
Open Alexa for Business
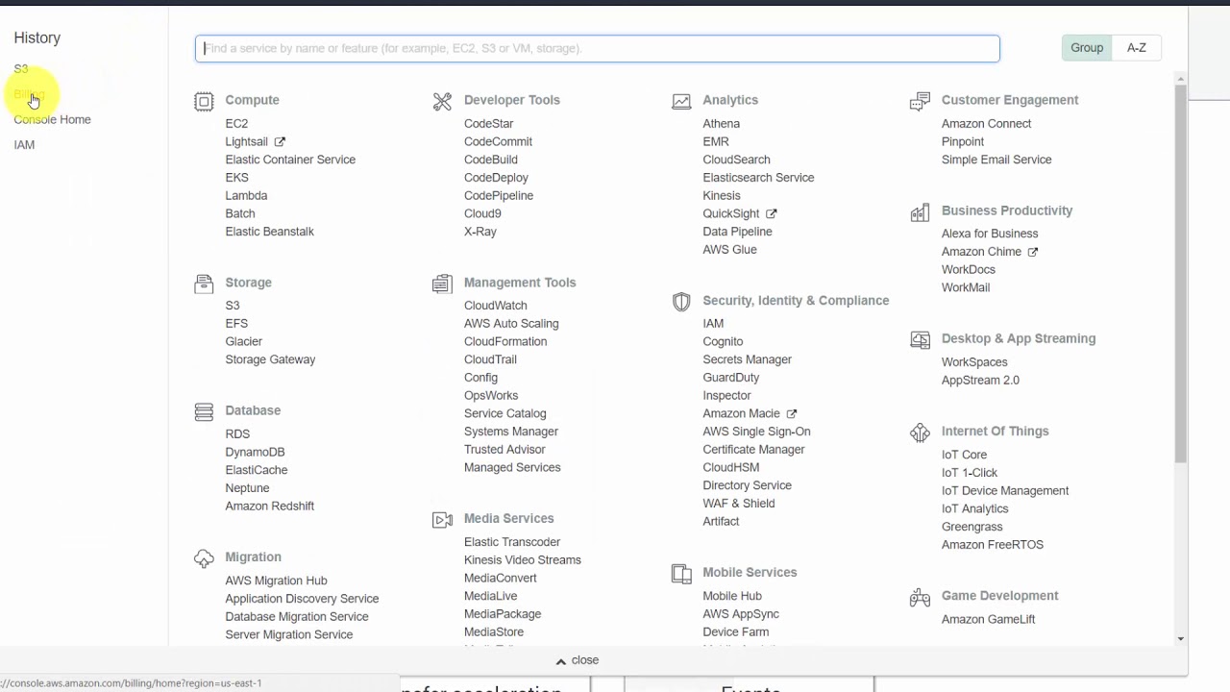pyautogui.click(x=990, y=234)
